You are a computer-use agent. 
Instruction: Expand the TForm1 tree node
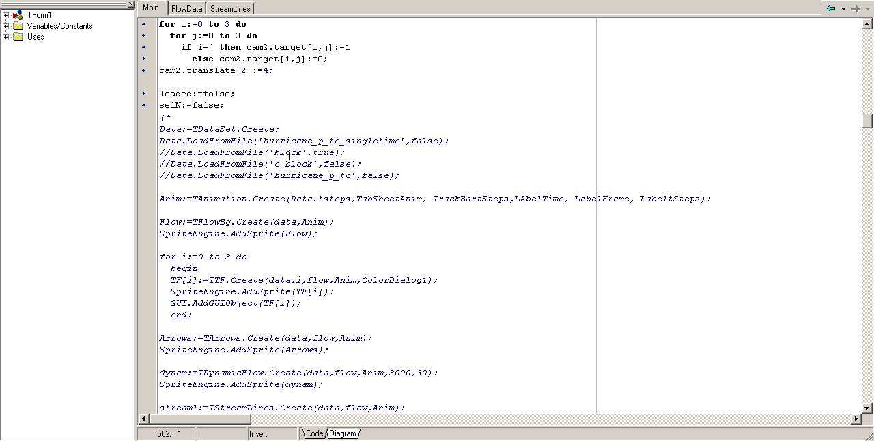tap(6, 15)
